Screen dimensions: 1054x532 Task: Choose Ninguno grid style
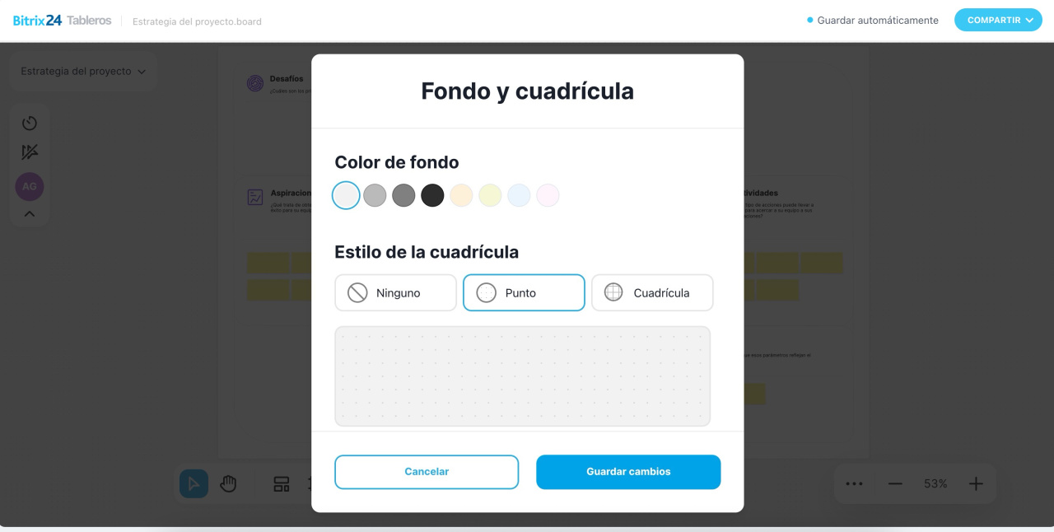point(395,292)
